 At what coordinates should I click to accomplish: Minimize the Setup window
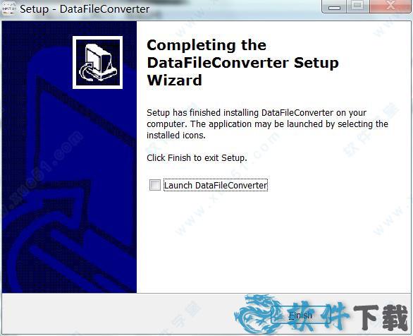click(x=335, y=7)
